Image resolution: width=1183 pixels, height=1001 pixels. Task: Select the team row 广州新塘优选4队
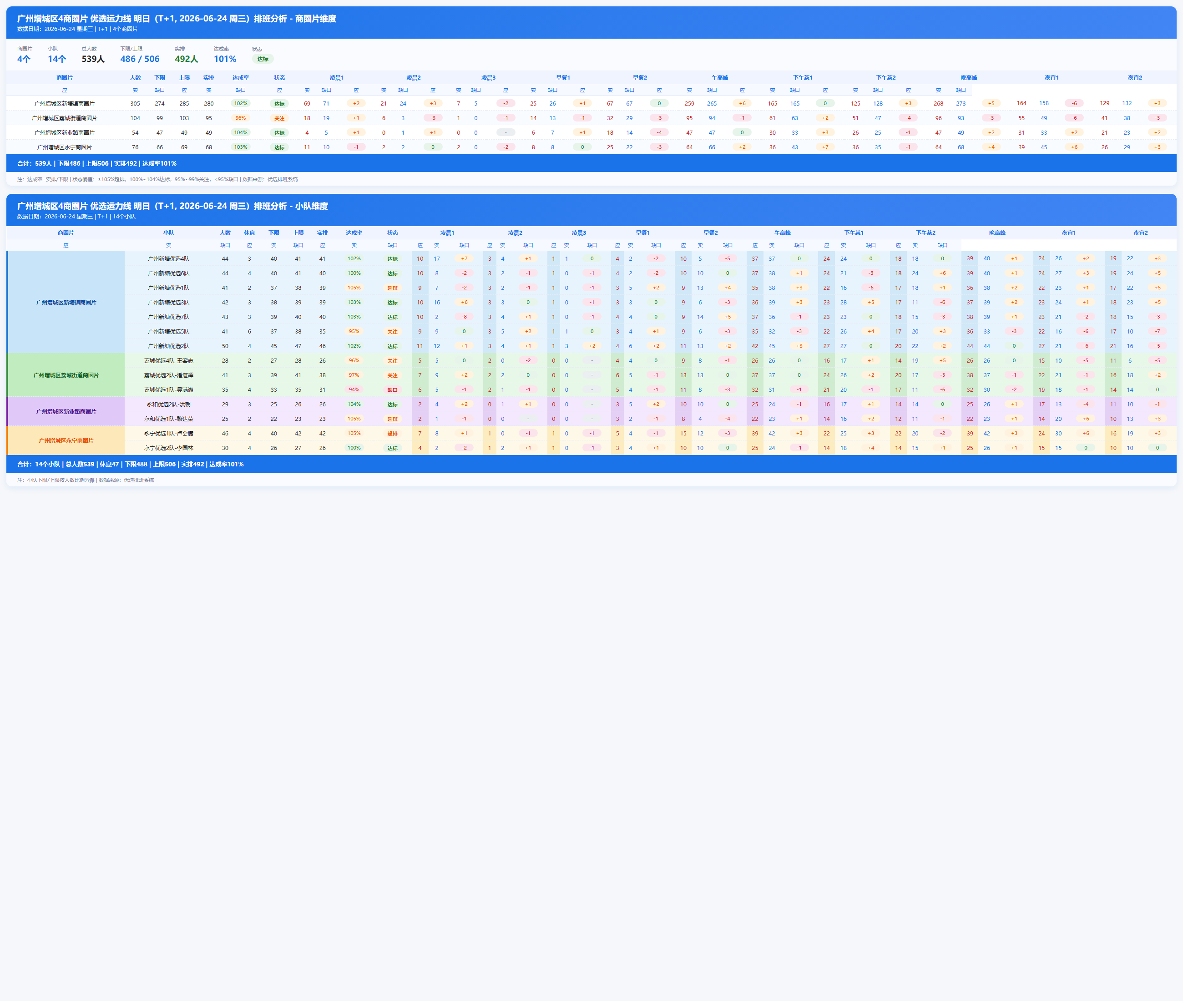pos(650,259)
